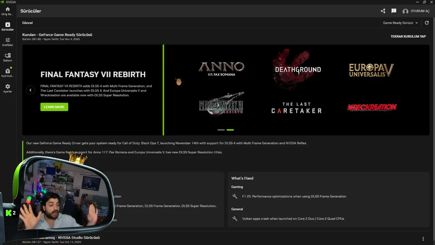Open the Giriş Sayfası home icon
Screen dimensions: 435x245
(7, 11)
